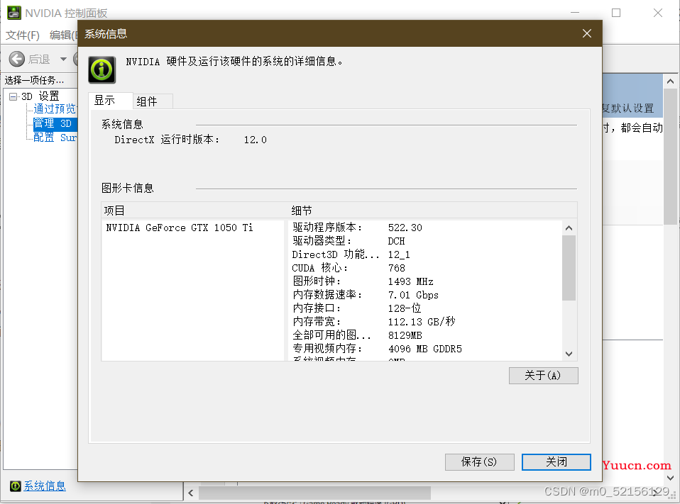Open the 系统信息 link at bottom left

[x=45, y=486]
